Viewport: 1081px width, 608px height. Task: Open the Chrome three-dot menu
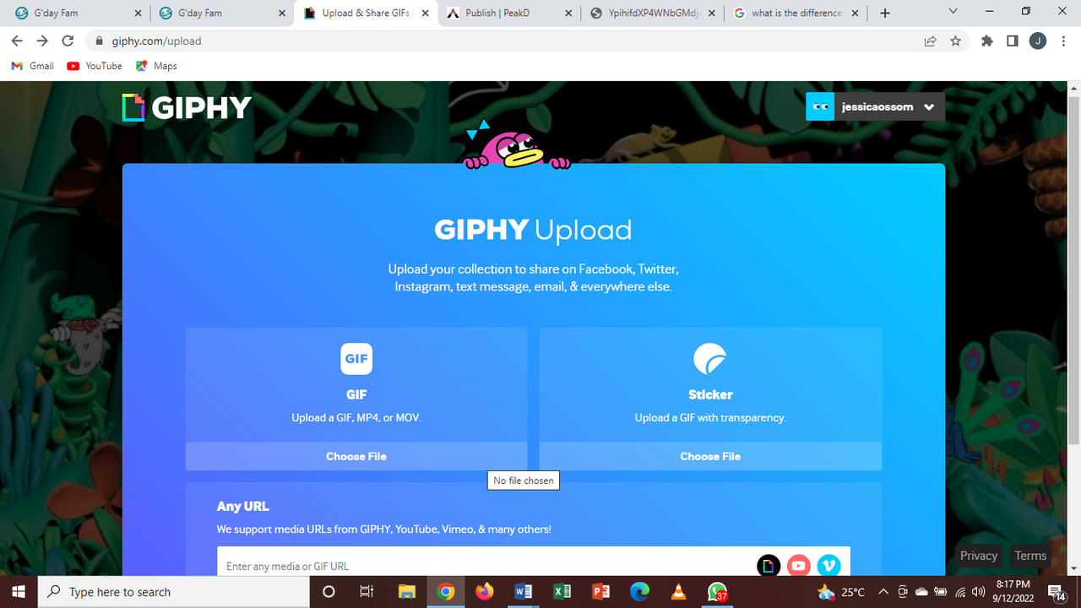(1064, 41)
